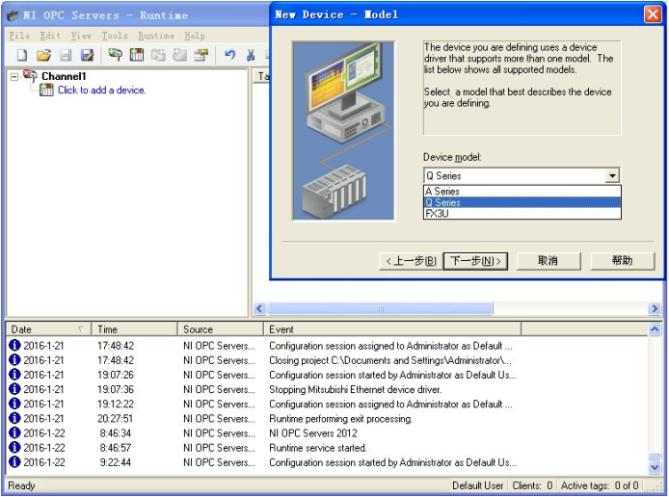The image size is (669, 497).
Task: Click the event log scroll up arrow
Action: pyautogui.click(x=655, y=328)
